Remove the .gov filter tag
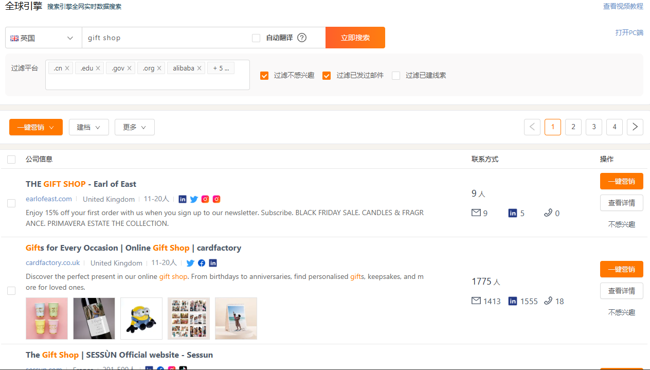650x370 pixels. (x=129, y=68)
